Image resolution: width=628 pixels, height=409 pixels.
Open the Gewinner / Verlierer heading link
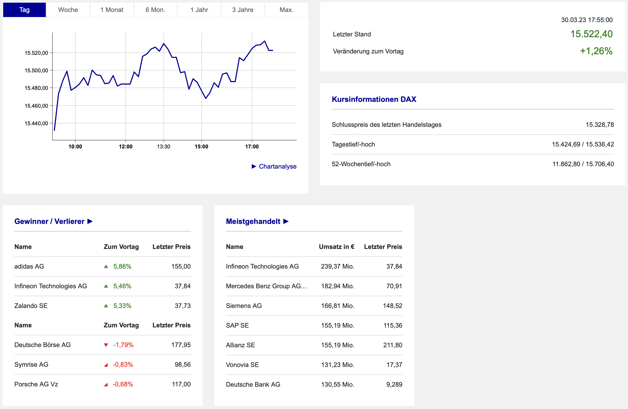(x=49, y=221)
